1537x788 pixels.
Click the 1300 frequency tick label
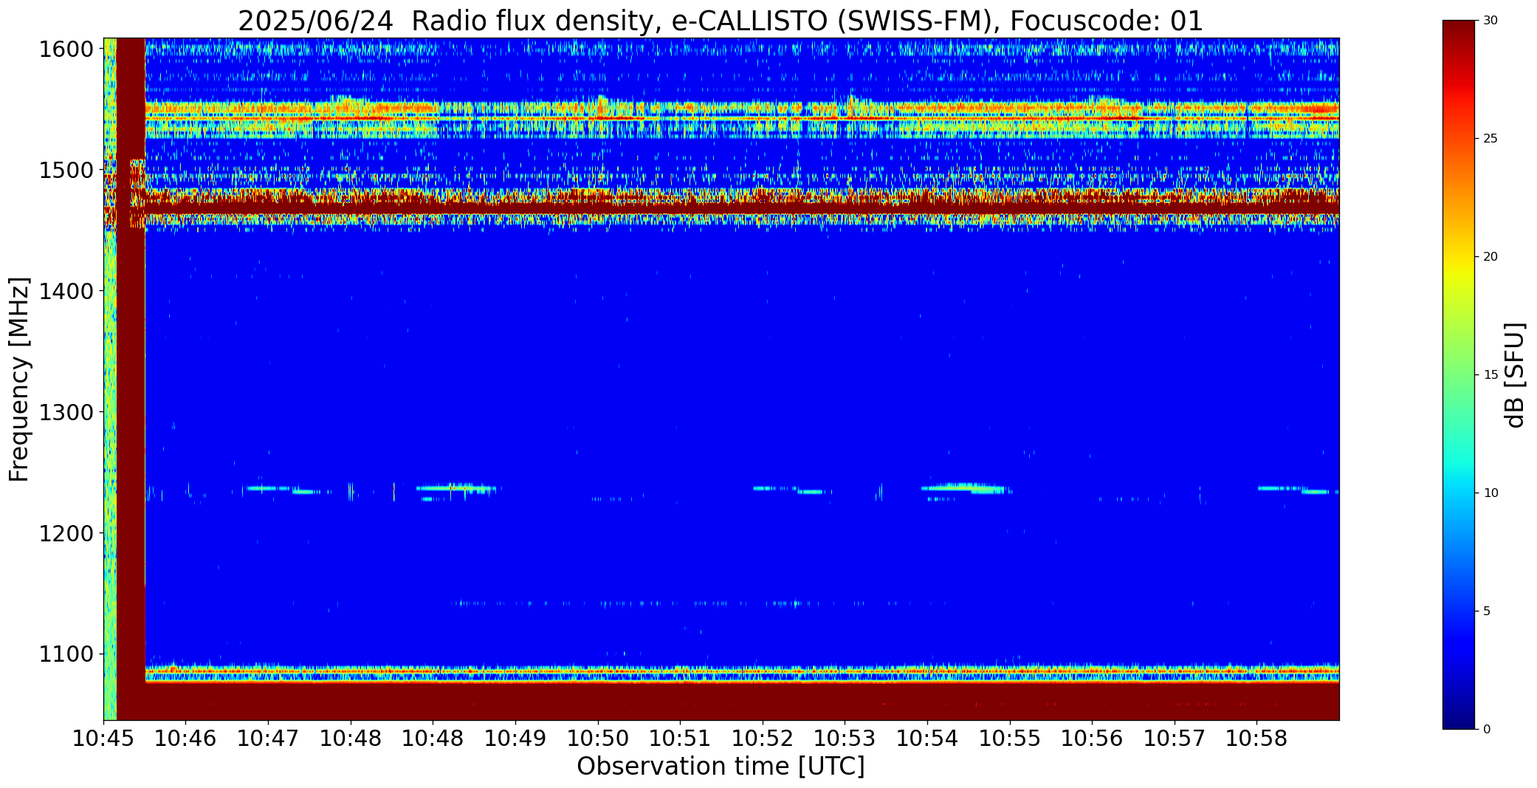(66, 412)
